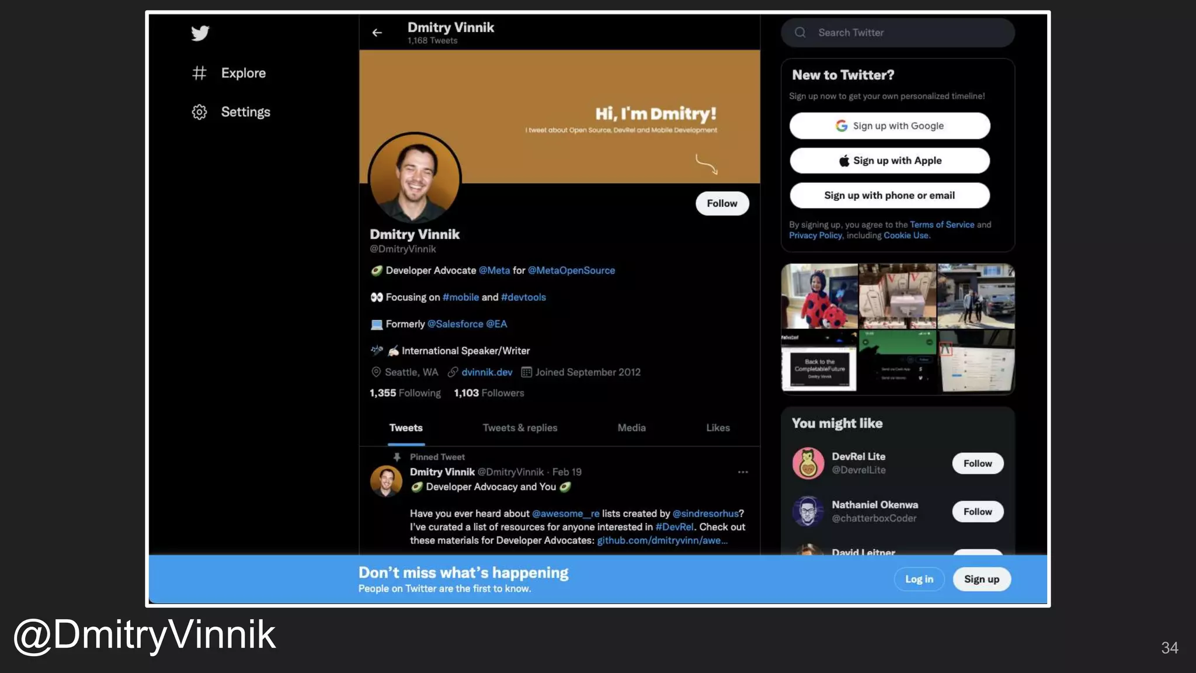Open the three-dot menu on pinned tweet

pos(742,472)
